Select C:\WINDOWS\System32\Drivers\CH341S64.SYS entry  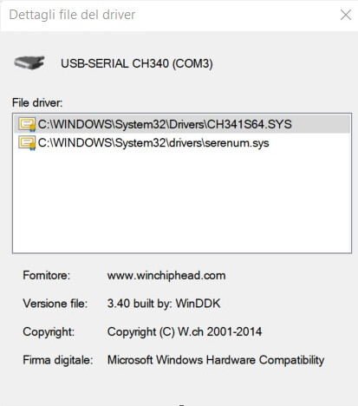182,124
